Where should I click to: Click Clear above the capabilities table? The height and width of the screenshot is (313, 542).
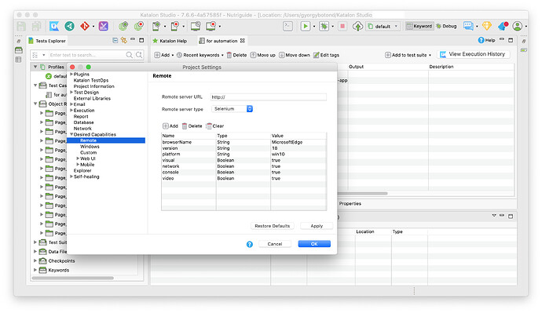click(214, 126)
